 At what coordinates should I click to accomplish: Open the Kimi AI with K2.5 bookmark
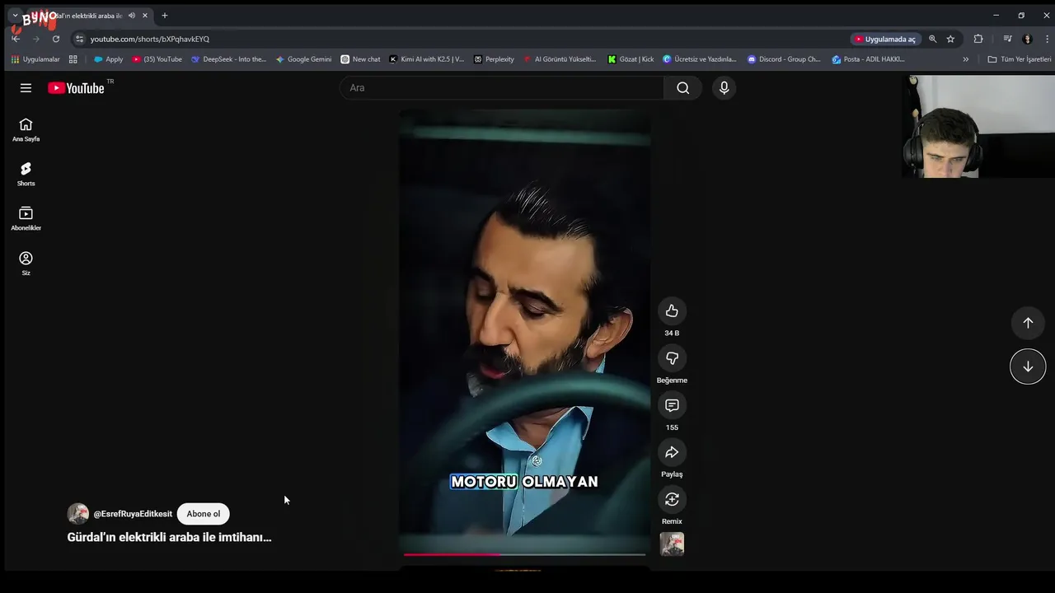[426, 59]
